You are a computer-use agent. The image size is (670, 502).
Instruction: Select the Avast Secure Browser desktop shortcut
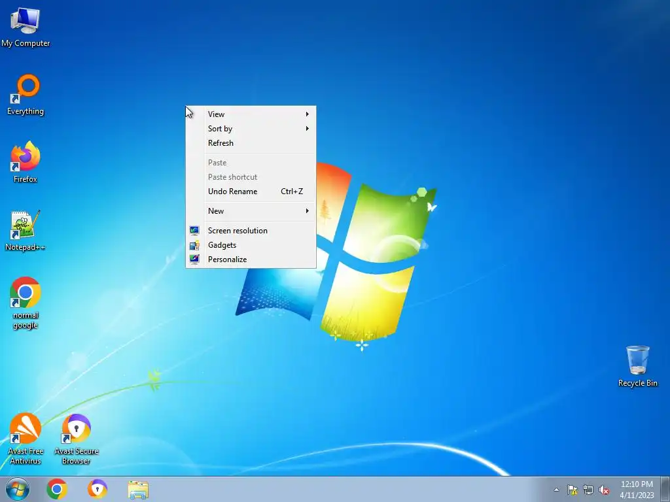(x=76, y=439)
